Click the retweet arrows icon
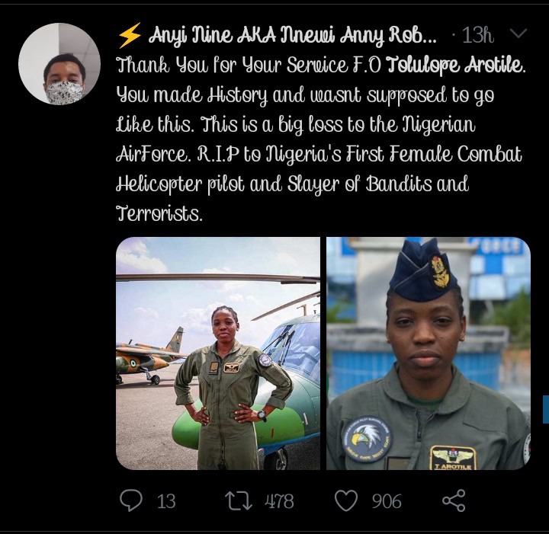 pos(239,500)
